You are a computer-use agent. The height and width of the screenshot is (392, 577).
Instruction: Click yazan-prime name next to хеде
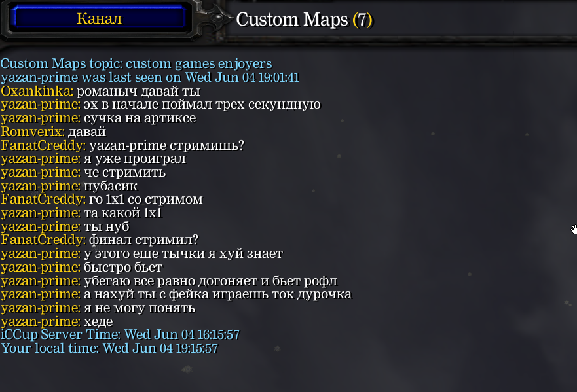[x=41, y=322]
